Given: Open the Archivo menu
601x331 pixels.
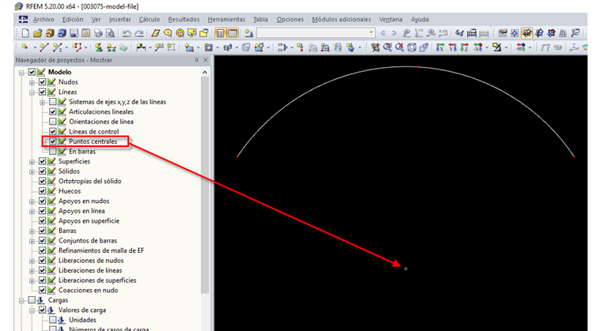Looking at the screenshot, I should click(43, 19).
